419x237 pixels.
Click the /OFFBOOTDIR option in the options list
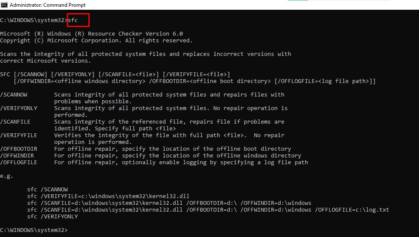(19, 149)
